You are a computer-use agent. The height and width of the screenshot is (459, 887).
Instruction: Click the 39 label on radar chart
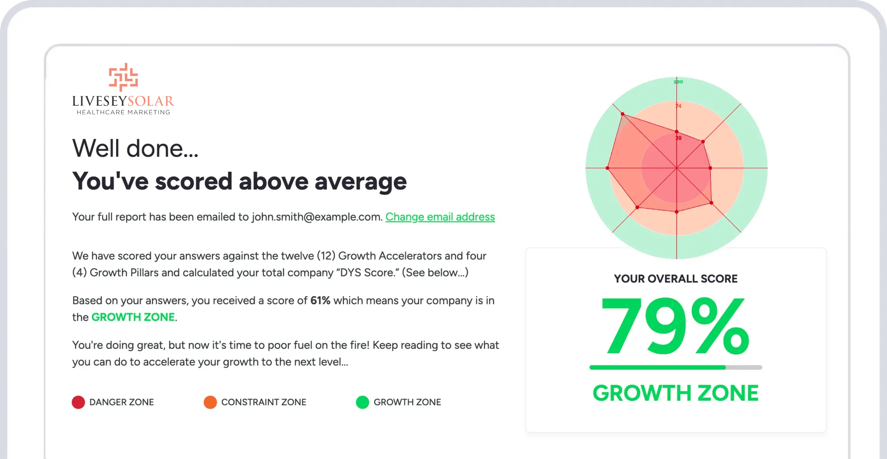point(679,138)
